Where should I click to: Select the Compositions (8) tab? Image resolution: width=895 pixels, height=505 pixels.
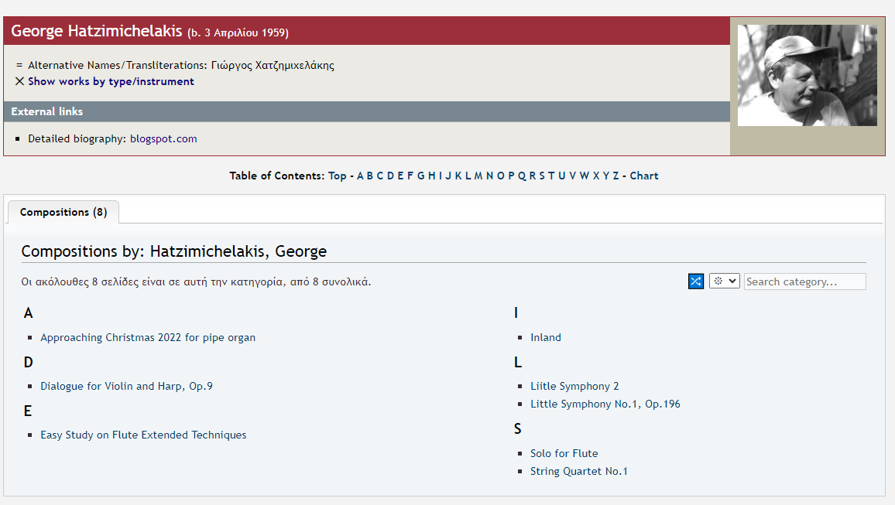[63, 212]
